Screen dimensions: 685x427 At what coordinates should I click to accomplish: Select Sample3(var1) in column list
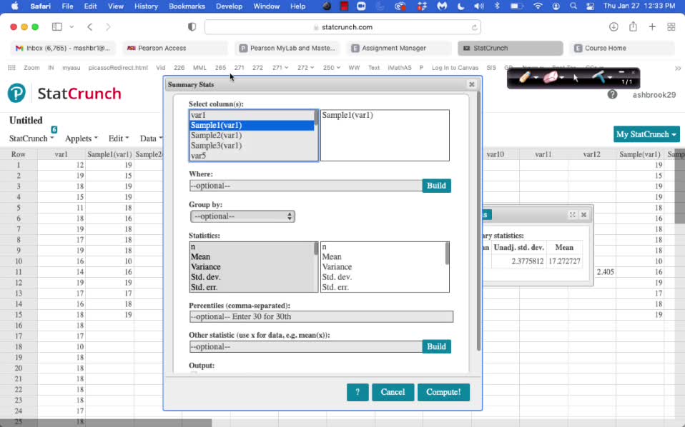pos(252,146)
